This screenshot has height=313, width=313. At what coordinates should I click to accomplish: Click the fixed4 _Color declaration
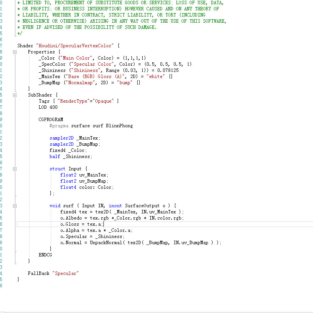(68, 150)
